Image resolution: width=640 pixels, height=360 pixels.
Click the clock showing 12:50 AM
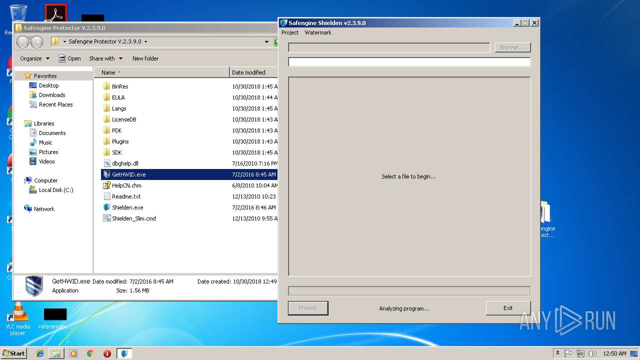tap(614, 353)
